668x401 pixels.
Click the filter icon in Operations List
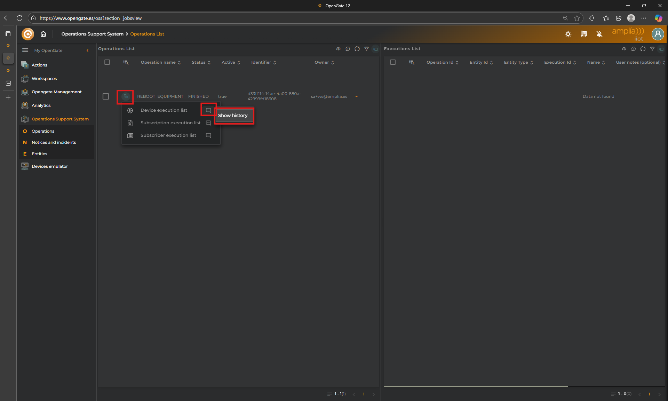(x=366, y=49)
